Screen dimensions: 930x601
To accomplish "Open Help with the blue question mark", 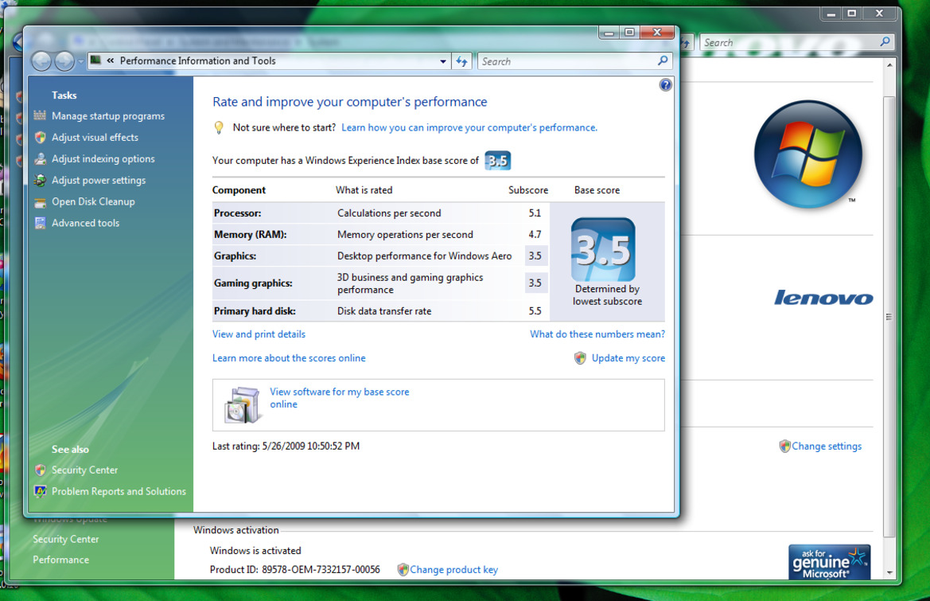I will click(x=665, y=85).
